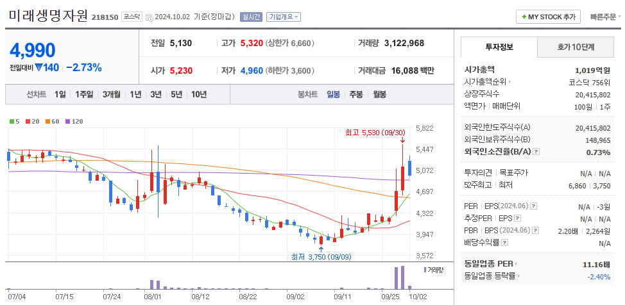The height and width of the screenshot is (305, 625).
Task: Click the stock name 미래생명자원
Action: 48,15
